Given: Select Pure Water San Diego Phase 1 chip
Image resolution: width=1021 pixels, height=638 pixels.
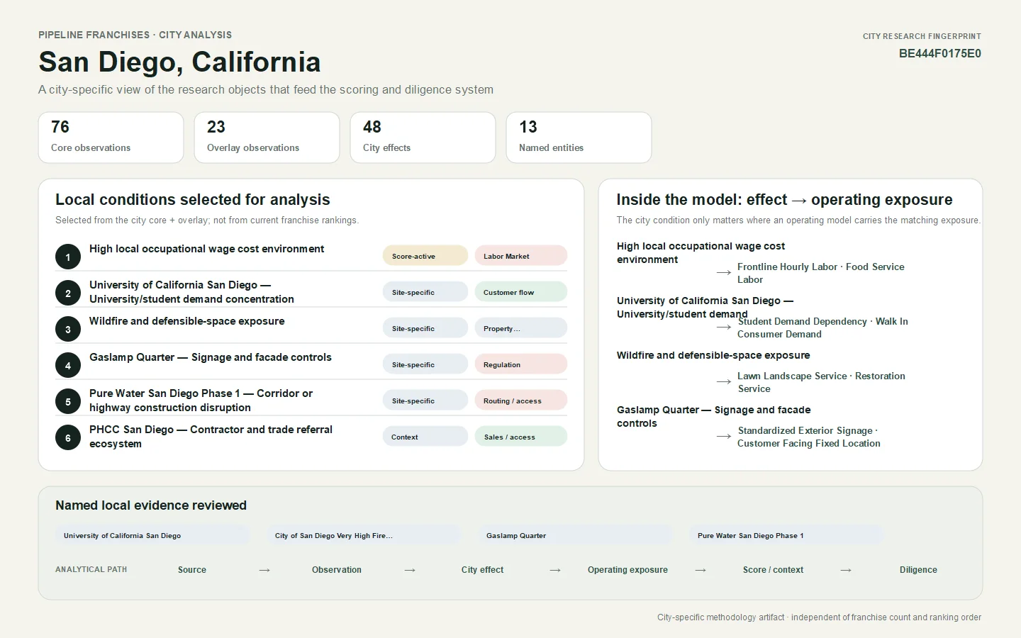Looking at the screenshot, I should coord(786,535).
